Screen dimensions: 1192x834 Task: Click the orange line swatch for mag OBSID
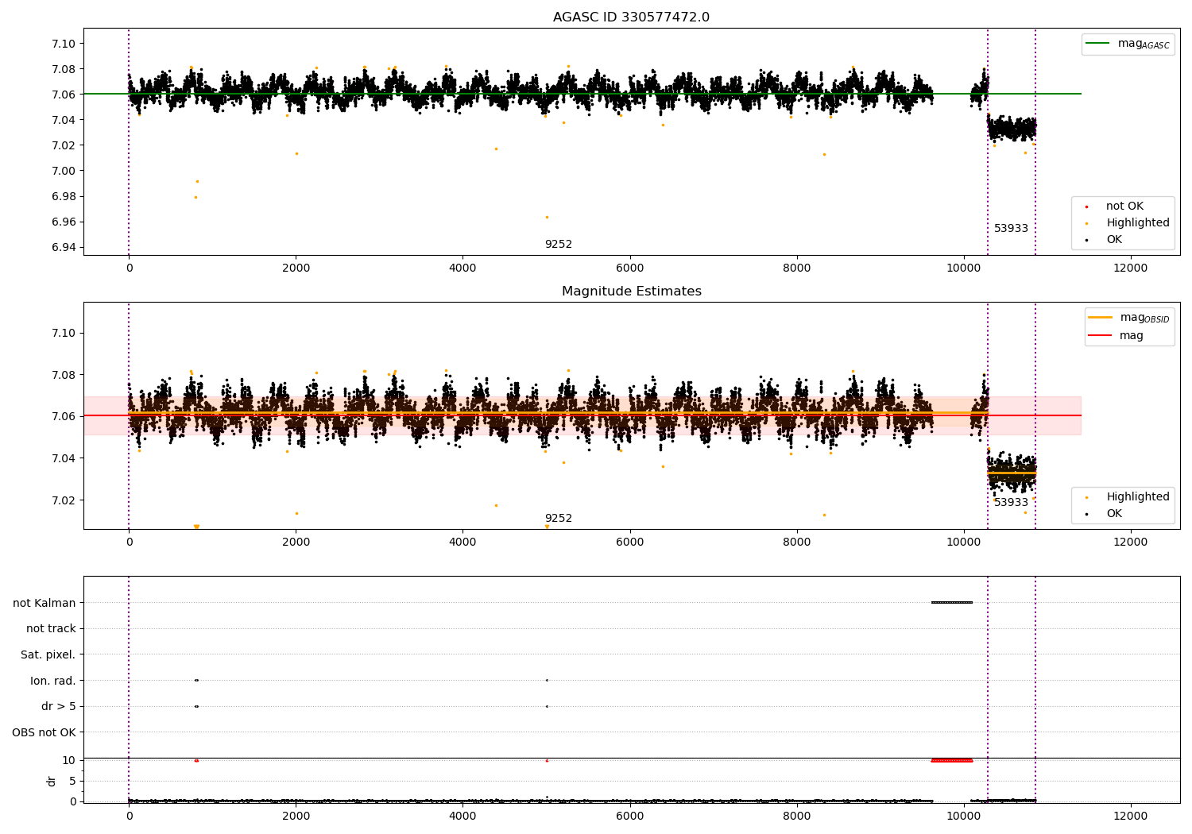coord(1101,318)
